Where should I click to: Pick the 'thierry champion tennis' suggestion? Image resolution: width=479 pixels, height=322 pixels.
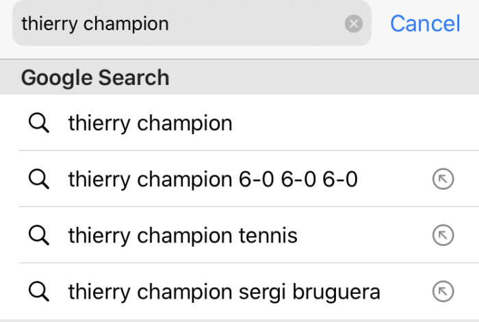click(x=239, y=235)
